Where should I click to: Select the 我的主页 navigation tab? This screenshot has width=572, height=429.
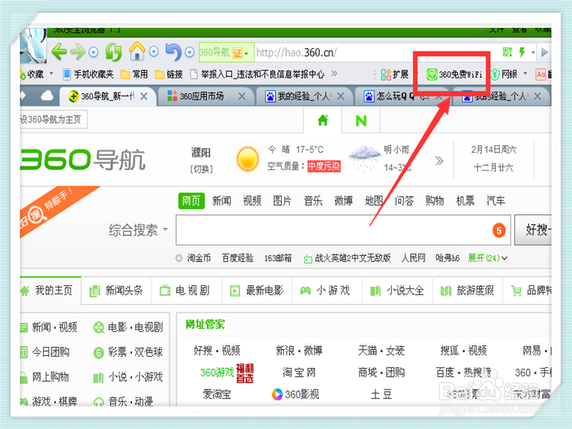(50, 290)
